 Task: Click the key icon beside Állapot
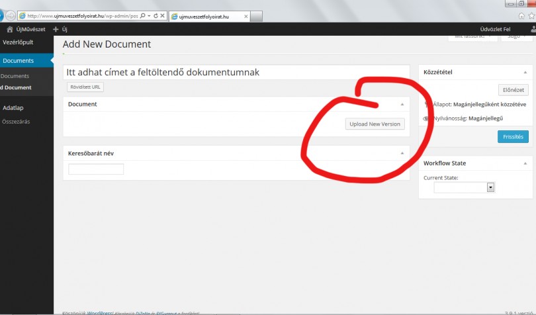[426, 105]
